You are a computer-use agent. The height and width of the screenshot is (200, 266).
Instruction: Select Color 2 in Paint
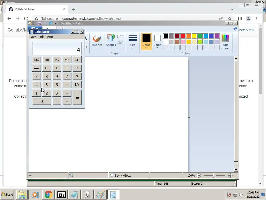pos(157,42)
